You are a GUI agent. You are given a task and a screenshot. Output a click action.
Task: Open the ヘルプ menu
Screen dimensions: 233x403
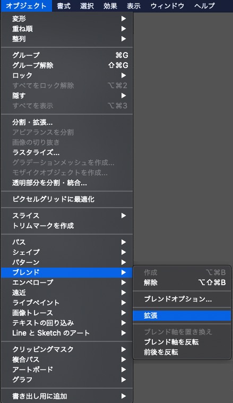tap(204, 6)
